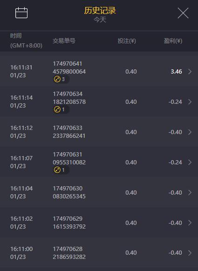Click the 盈利(¥) column header

coord(173,41)
